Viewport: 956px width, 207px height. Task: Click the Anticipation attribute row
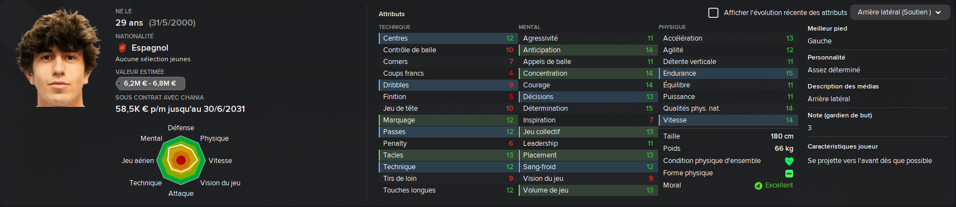[588, 50]
